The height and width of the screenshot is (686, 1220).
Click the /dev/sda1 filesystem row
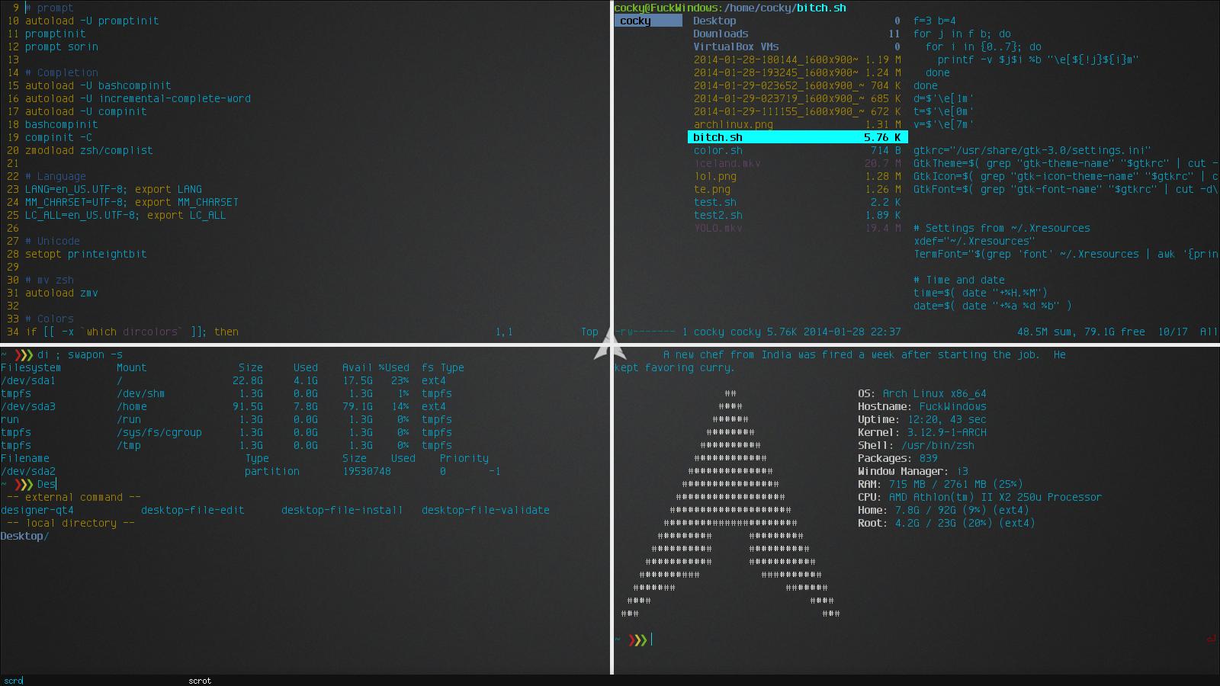click(x=223, y=380)
